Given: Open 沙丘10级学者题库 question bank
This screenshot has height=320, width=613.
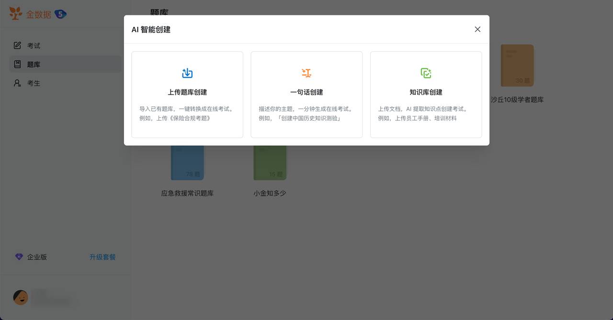Looking at the screenshot, I should (x=517, y=66).
